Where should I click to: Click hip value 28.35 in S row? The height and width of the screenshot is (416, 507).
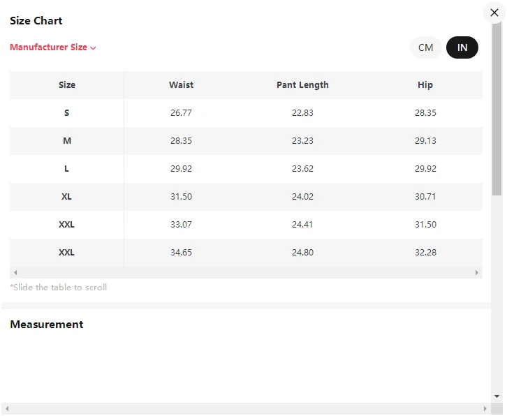coord(425,113)
